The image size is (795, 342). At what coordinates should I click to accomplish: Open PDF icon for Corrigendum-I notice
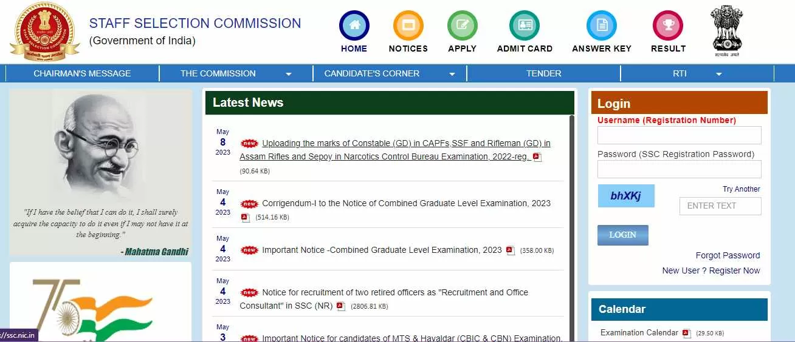[x=246, y=217]
